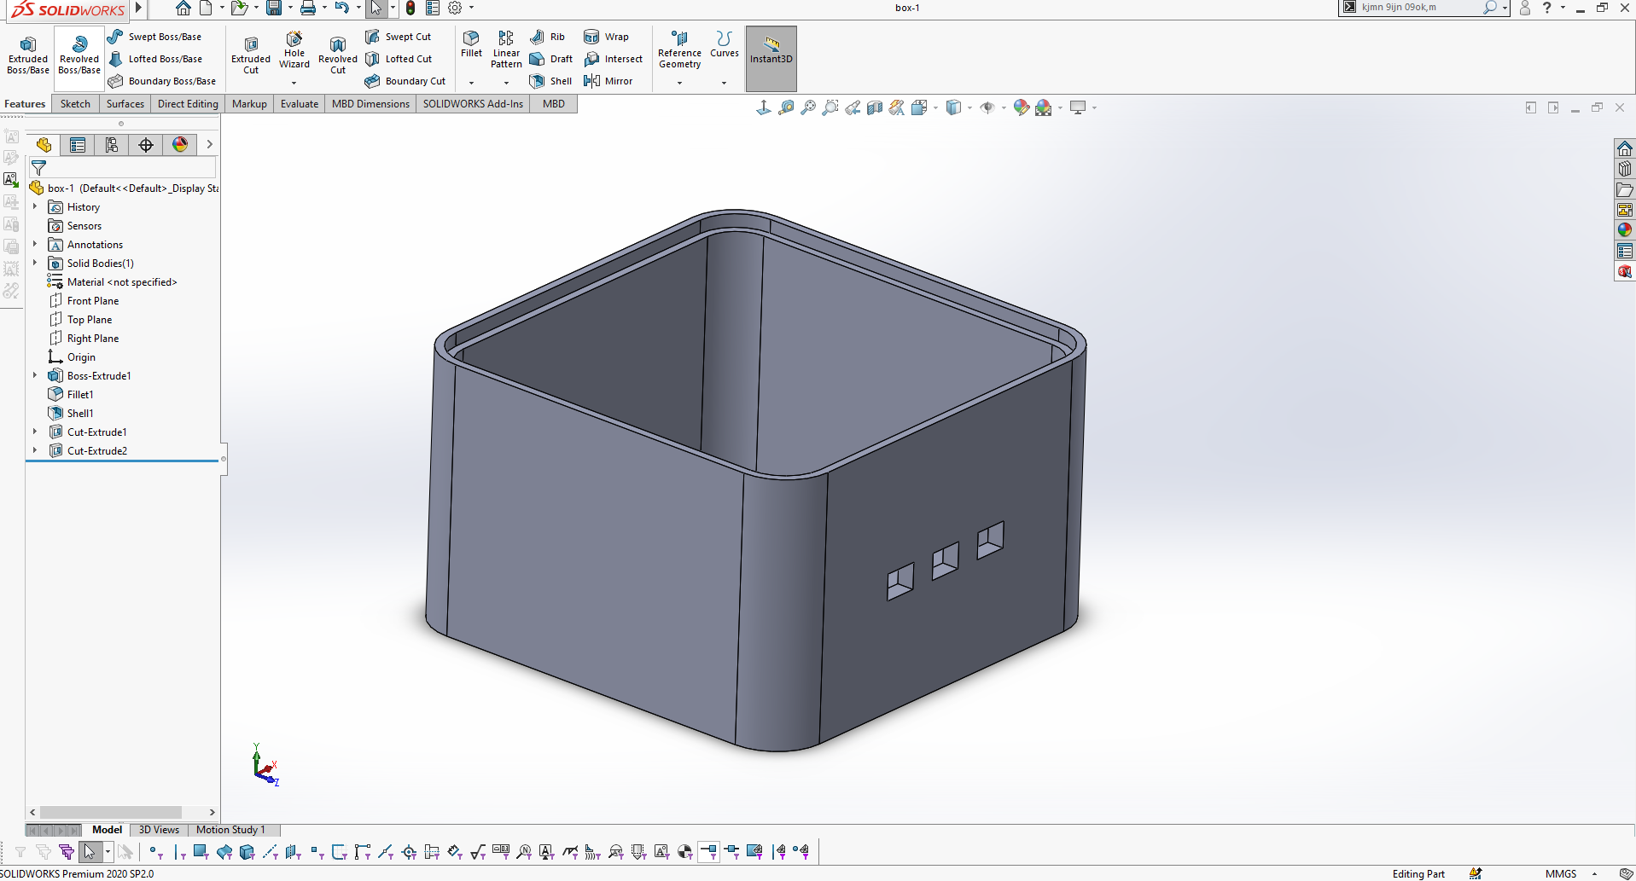Select the Wrap tool

click(607, 37)
